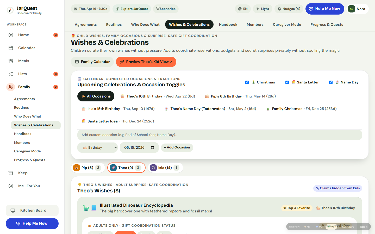Click the Family Calendar button

click(92, 62)
